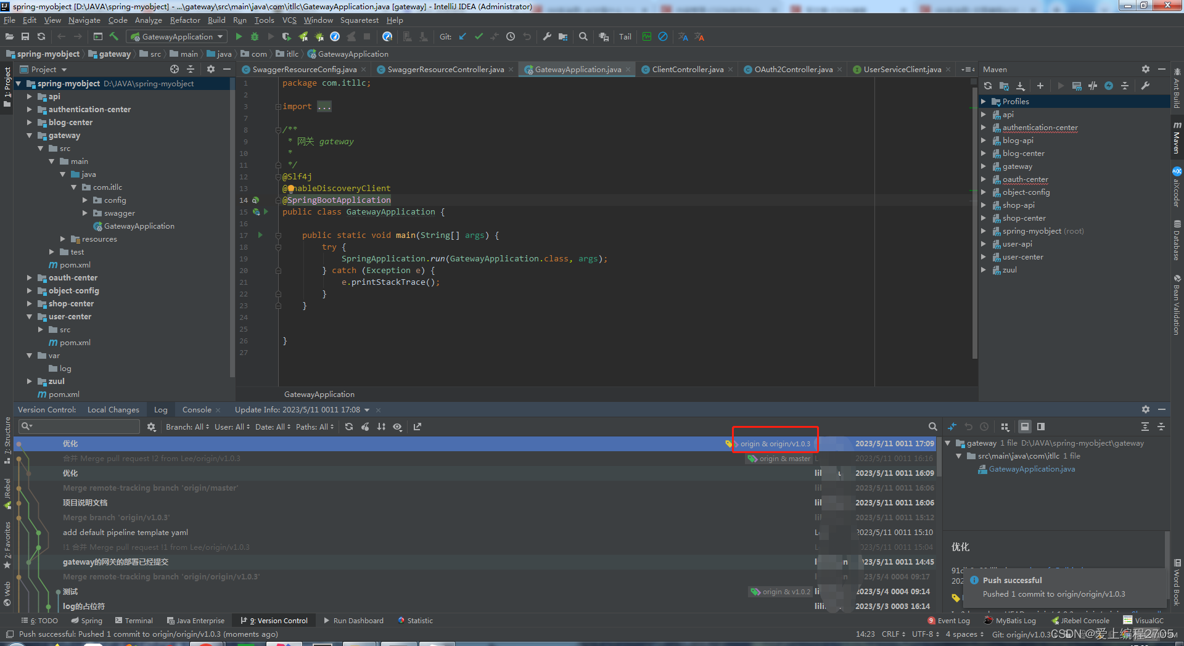Collapse all nodes in Project panel

point(191,69)
